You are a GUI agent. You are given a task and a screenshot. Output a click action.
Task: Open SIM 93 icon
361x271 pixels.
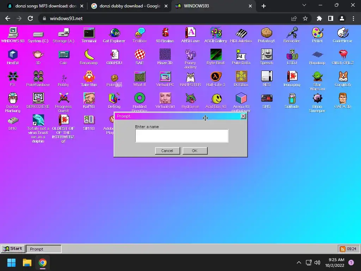click(89, 123)
